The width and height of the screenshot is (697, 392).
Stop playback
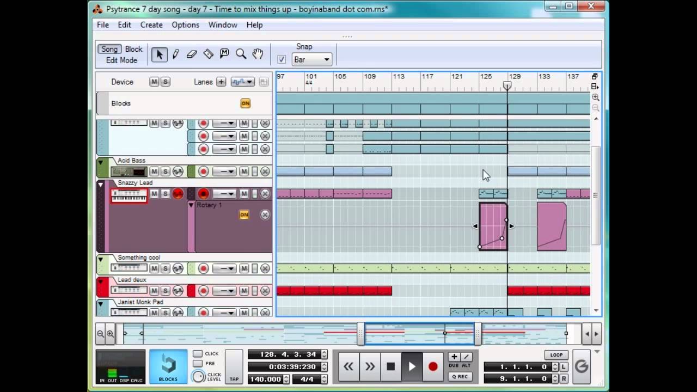click(x=390, y=366)
